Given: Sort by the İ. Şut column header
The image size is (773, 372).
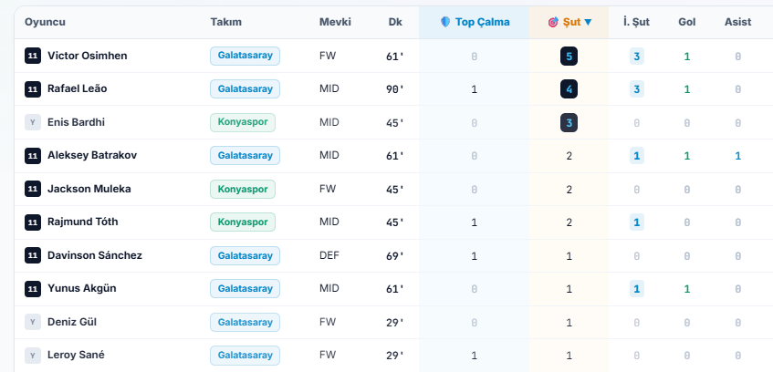Looking at the screenshot, I should (x=636, y=22).
